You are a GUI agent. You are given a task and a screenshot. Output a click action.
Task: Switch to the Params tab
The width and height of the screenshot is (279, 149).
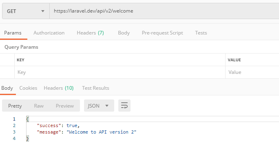pos(13,33)
